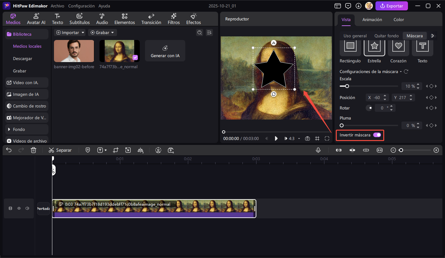Open the crop tool in the timeline toolbar
Screen dimensions: 445x258
click(x=115, y=150)
